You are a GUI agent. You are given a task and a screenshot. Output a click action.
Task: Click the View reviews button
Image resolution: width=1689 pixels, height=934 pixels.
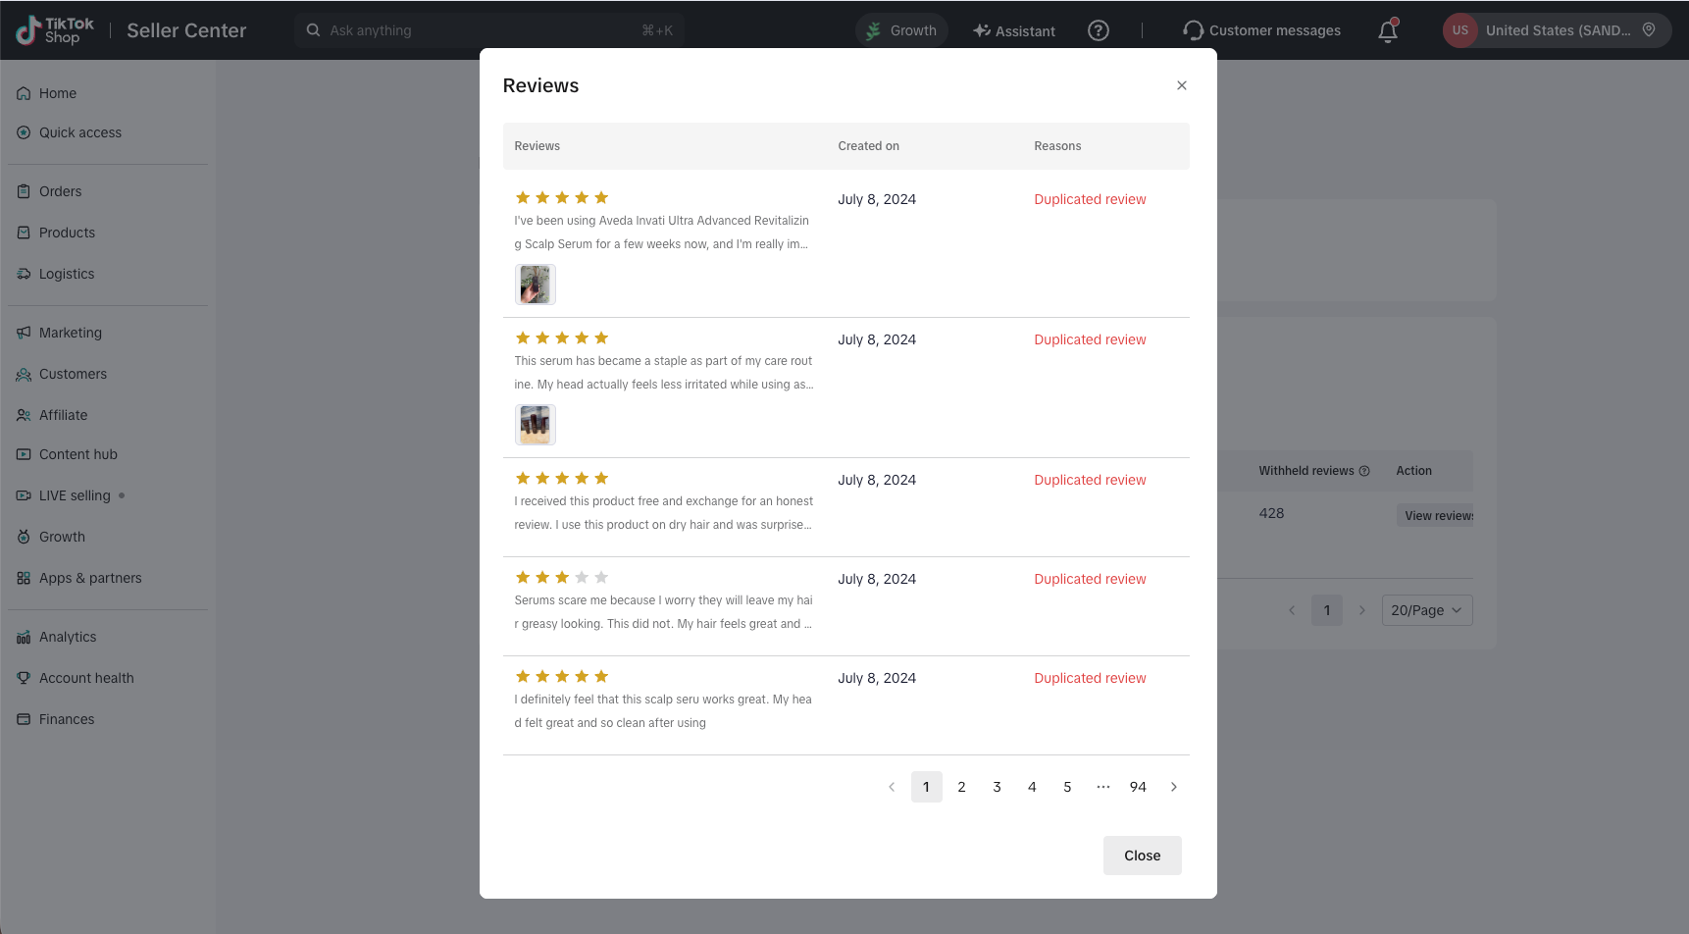coord(1435,515)
